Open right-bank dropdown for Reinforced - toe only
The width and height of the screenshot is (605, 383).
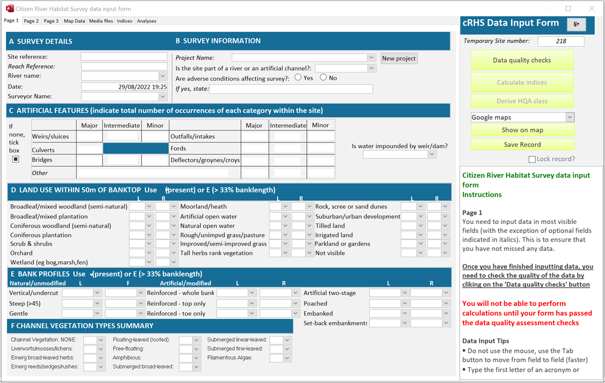click(x=295, y=314)
